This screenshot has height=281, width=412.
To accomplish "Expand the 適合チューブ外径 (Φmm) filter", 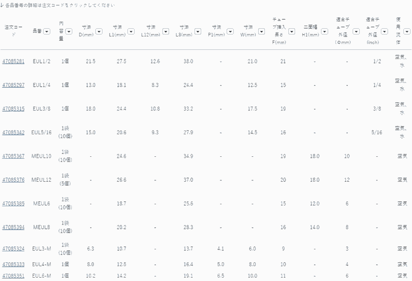I will coord(356,31).
